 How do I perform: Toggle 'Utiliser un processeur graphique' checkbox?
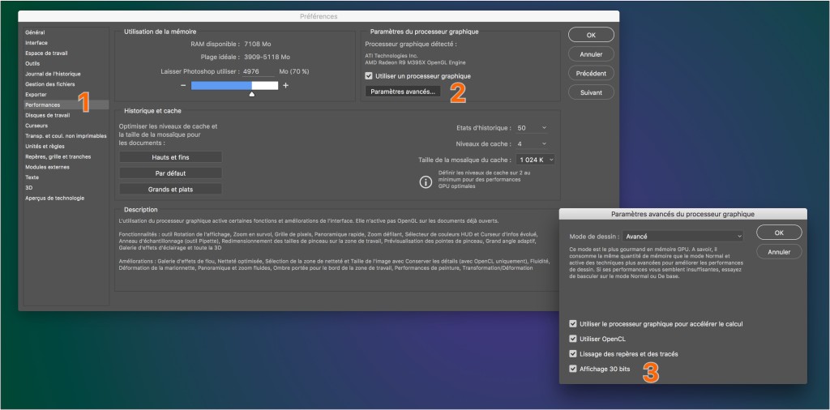(x=370, y=76)
